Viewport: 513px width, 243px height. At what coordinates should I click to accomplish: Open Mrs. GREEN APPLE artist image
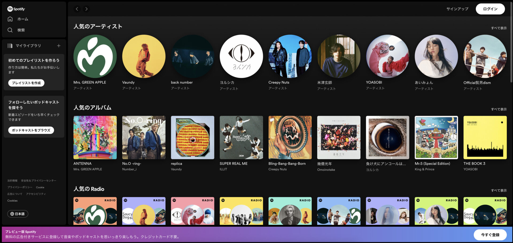pyautogui.click(x=95, y=56)
